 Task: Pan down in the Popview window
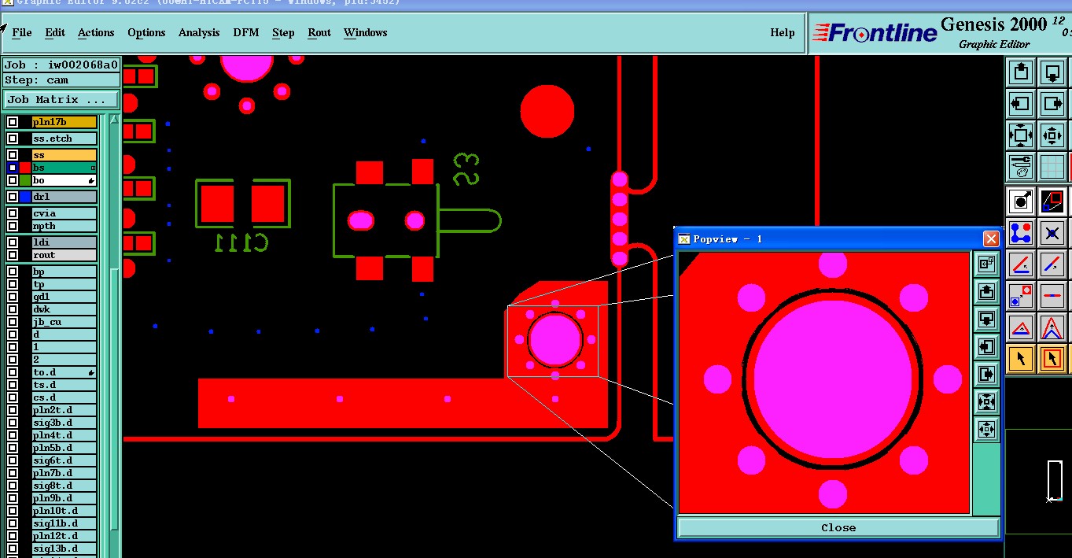pyautogui.click(x=986, y=320)
